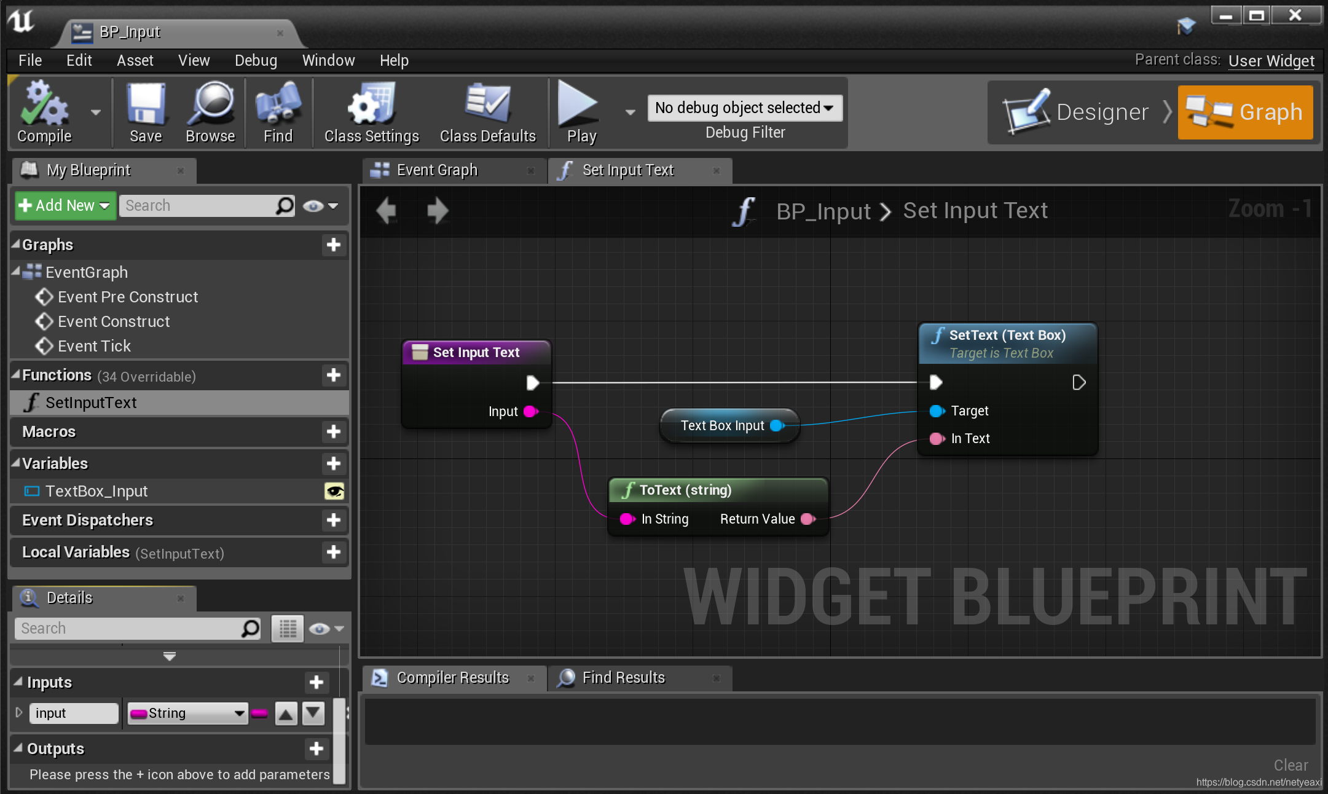Viewport: 1328px width, 794px height.
Task: Clear compiler results log
Action: pos(1291,765)
